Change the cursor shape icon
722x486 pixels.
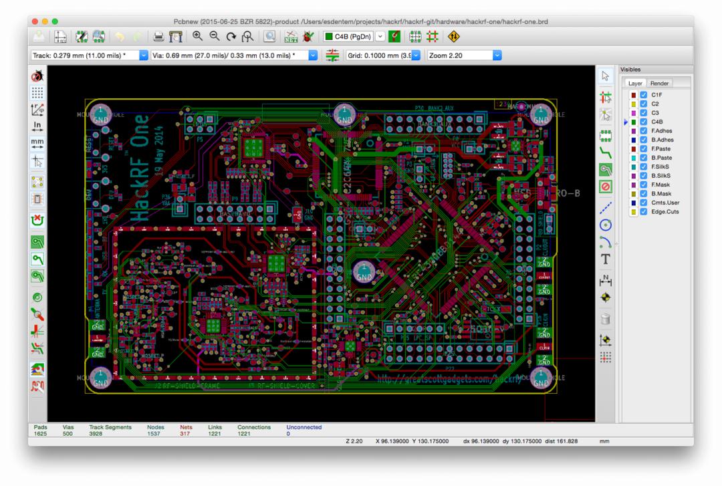pyautogui.click(x=37, y=160)
